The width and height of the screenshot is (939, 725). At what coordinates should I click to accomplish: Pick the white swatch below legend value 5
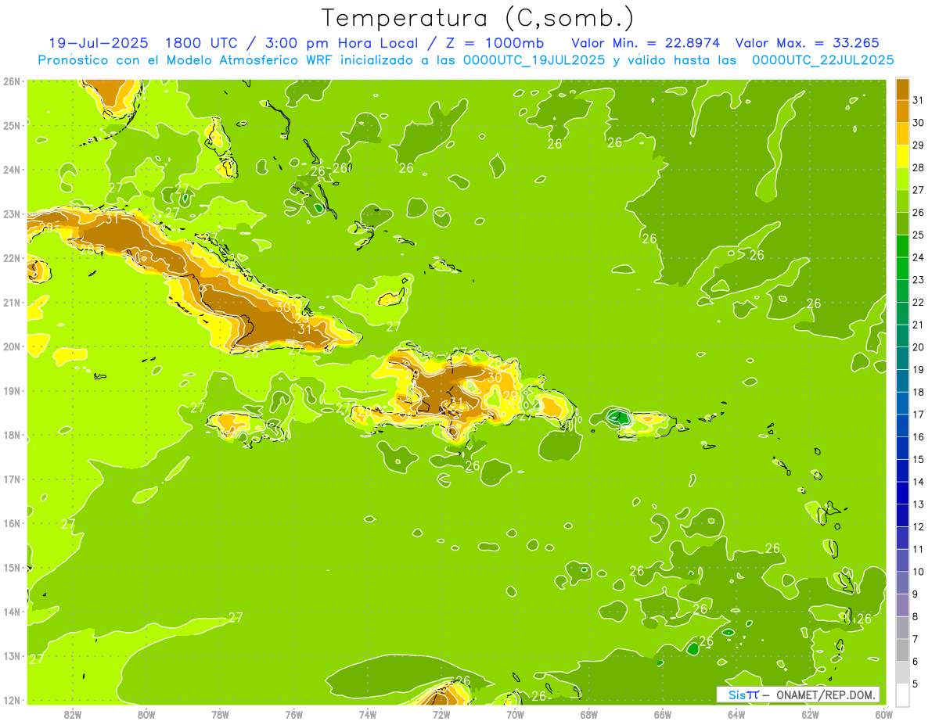[902, 694]
